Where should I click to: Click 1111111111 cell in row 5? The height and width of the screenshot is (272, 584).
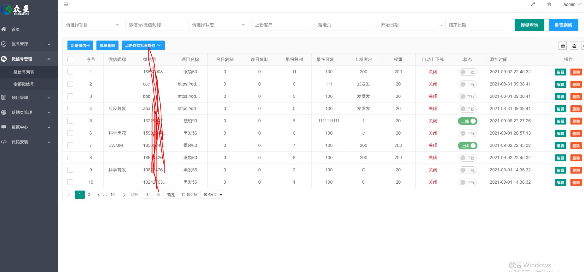(329, 121)
